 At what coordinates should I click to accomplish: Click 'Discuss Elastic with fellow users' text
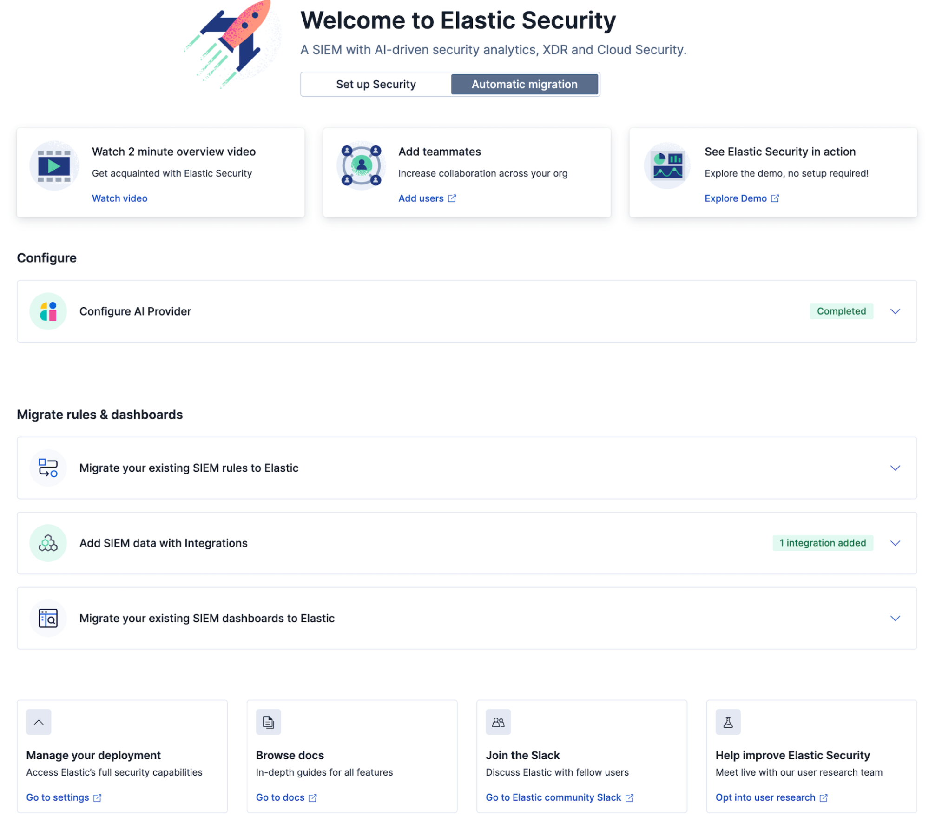[x=557, y=772]
